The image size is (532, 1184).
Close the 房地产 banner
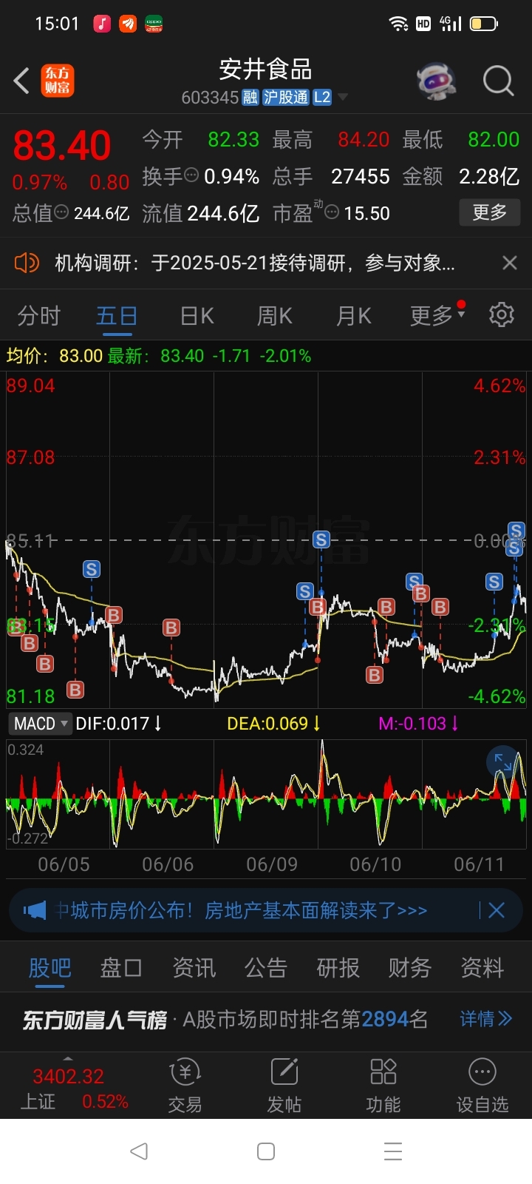point(496,910)
